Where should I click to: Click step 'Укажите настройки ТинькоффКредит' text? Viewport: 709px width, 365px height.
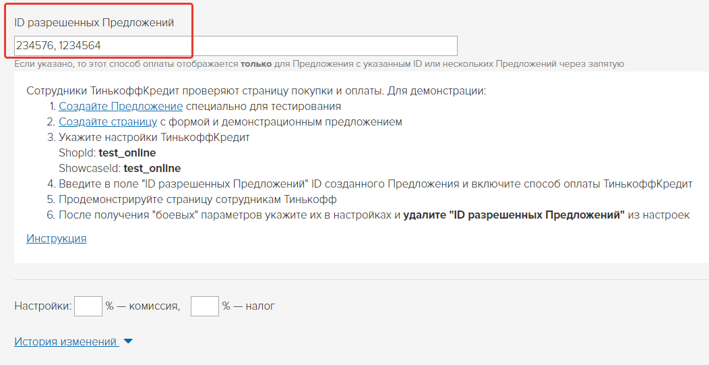154,137
